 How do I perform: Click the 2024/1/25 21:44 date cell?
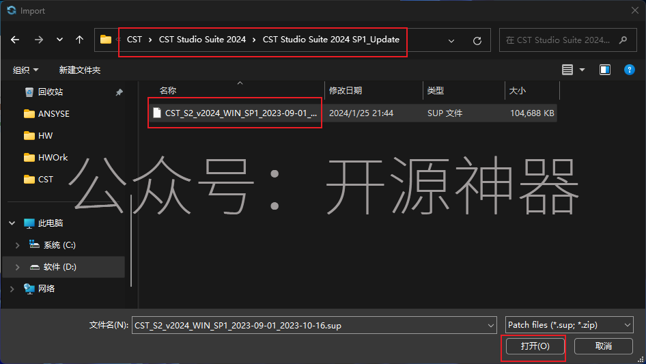tap(361, 113)
